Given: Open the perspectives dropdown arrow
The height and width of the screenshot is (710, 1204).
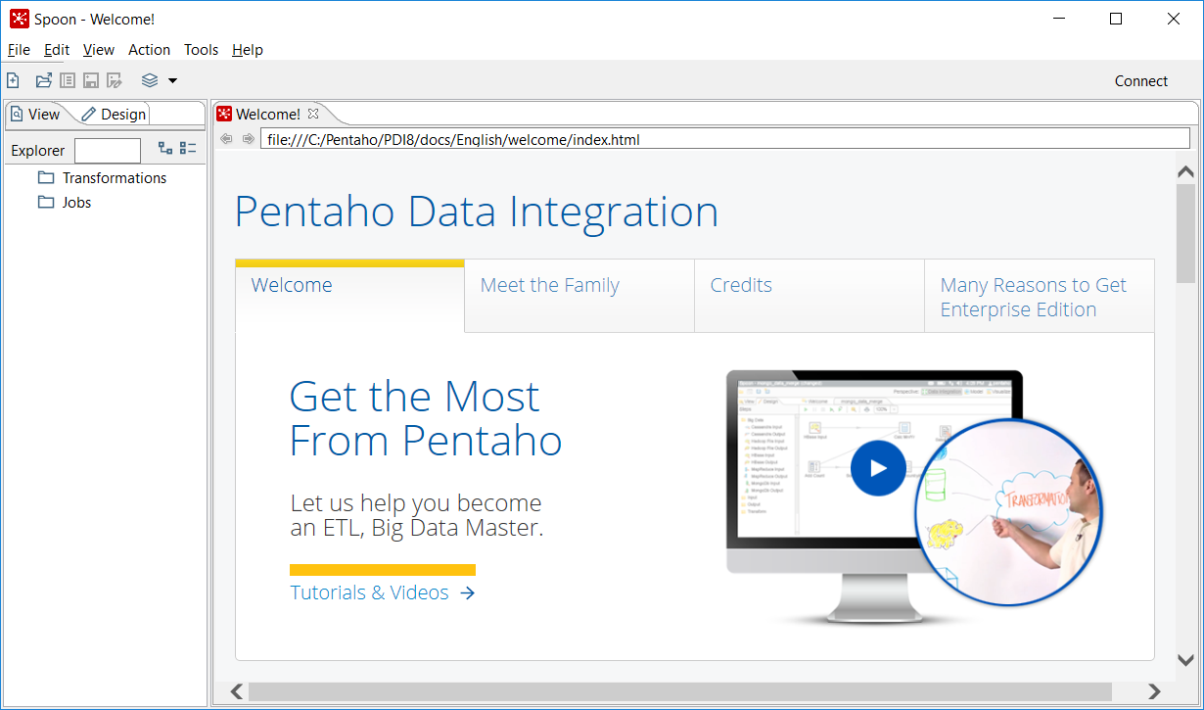Looking at the screenshot, I should (x=172, y=80).
